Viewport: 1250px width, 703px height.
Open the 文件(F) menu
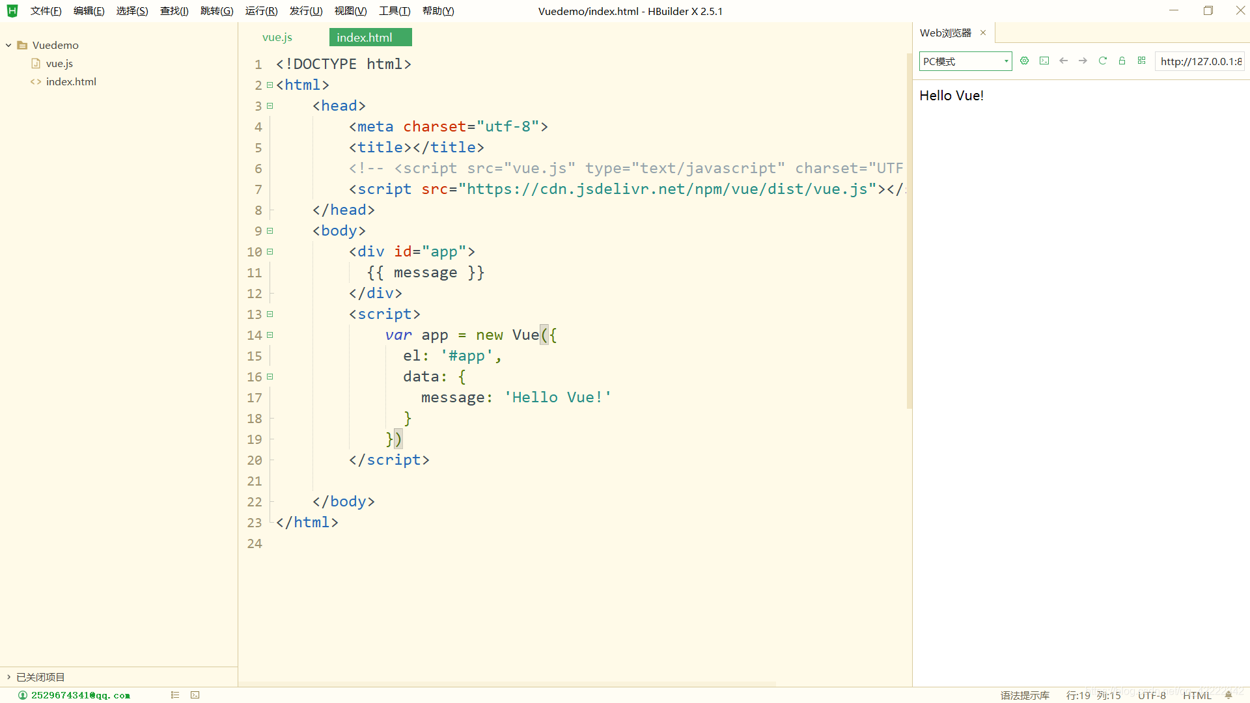click(46, 11)
